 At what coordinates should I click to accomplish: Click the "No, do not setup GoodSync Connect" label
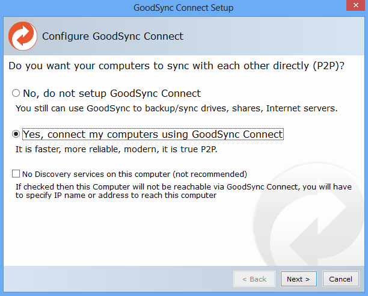coord(112,93)
